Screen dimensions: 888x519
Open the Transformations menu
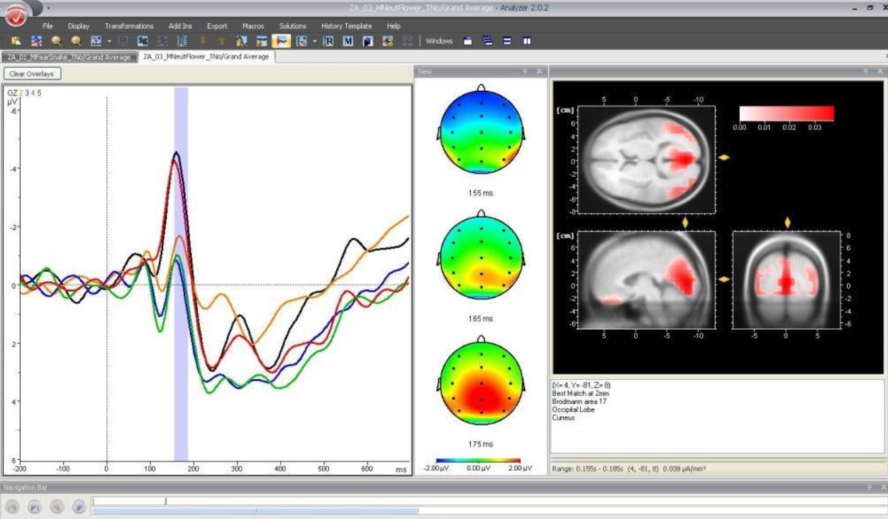point(128,26)
